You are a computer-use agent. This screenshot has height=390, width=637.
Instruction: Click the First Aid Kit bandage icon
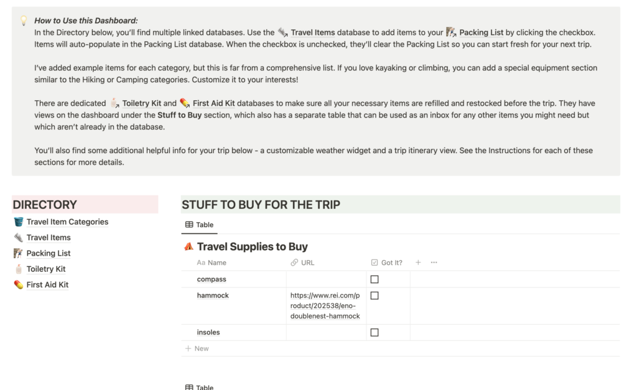[x=17, y=284]
